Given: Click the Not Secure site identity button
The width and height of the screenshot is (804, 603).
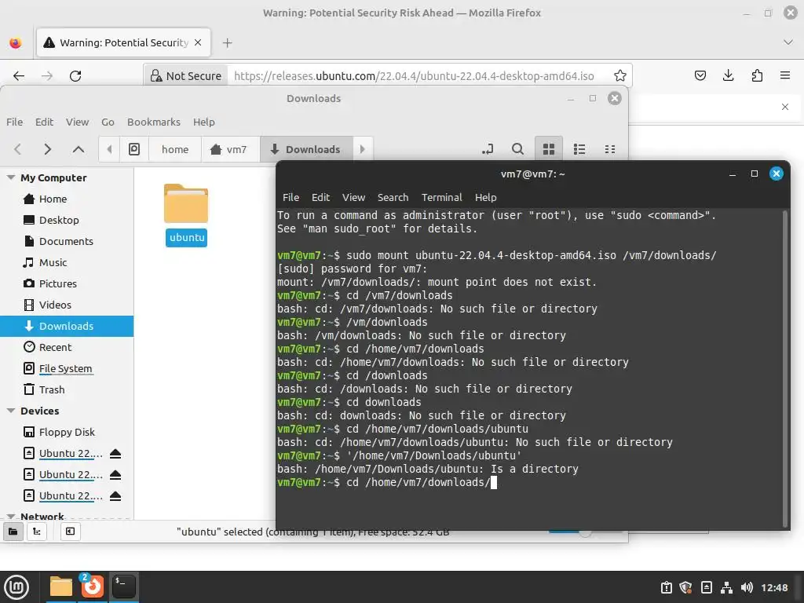Looking at the screenshot, I should tap(185, 76).
